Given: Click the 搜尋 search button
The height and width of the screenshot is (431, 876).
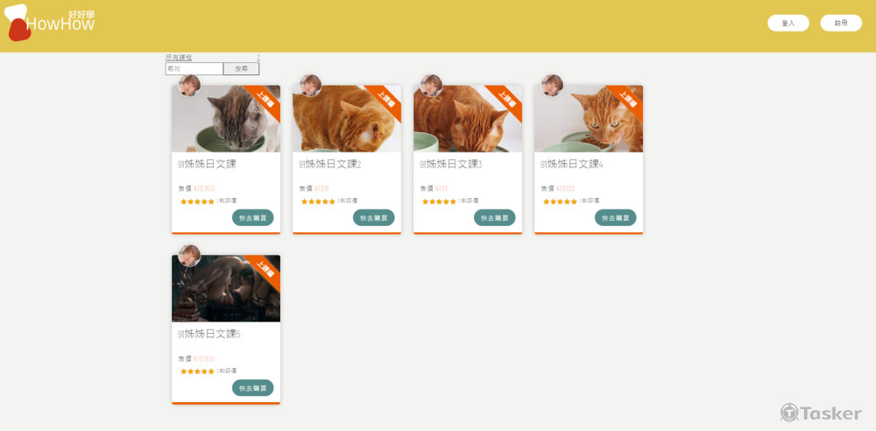Looking at the screenshot, I should pyautogui.click(x=242, y=68).
